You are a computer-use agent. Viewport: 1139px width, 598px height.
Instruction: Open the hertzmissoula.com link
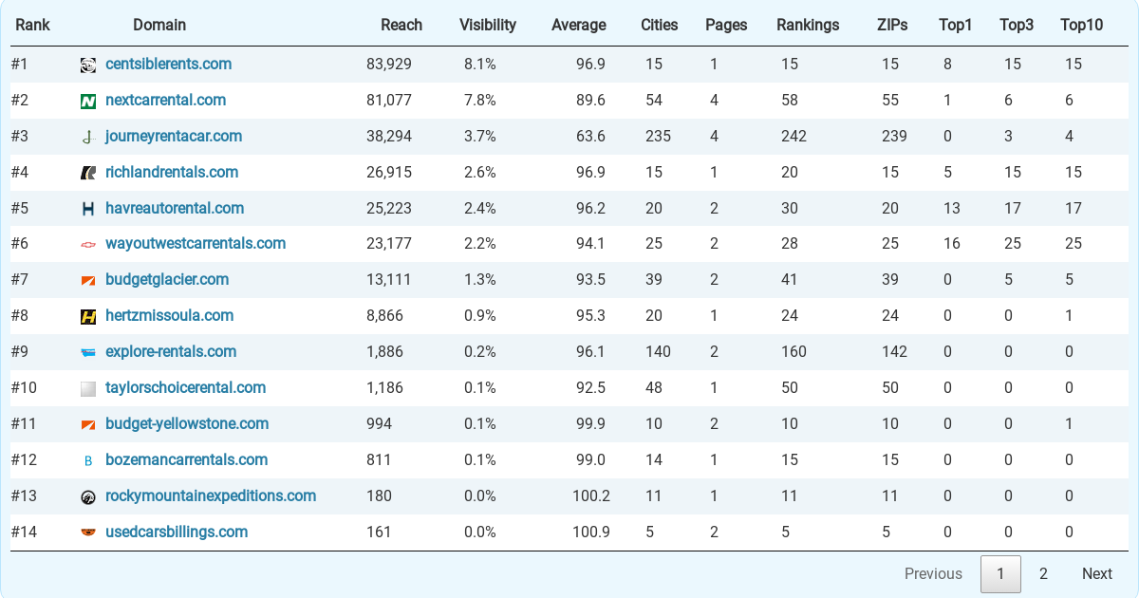pyautogui.click(x=170, y=315)
